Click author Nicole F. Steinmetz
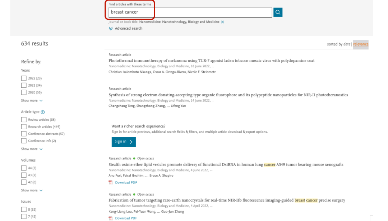The image size is (388, 221). click(202, 72)
